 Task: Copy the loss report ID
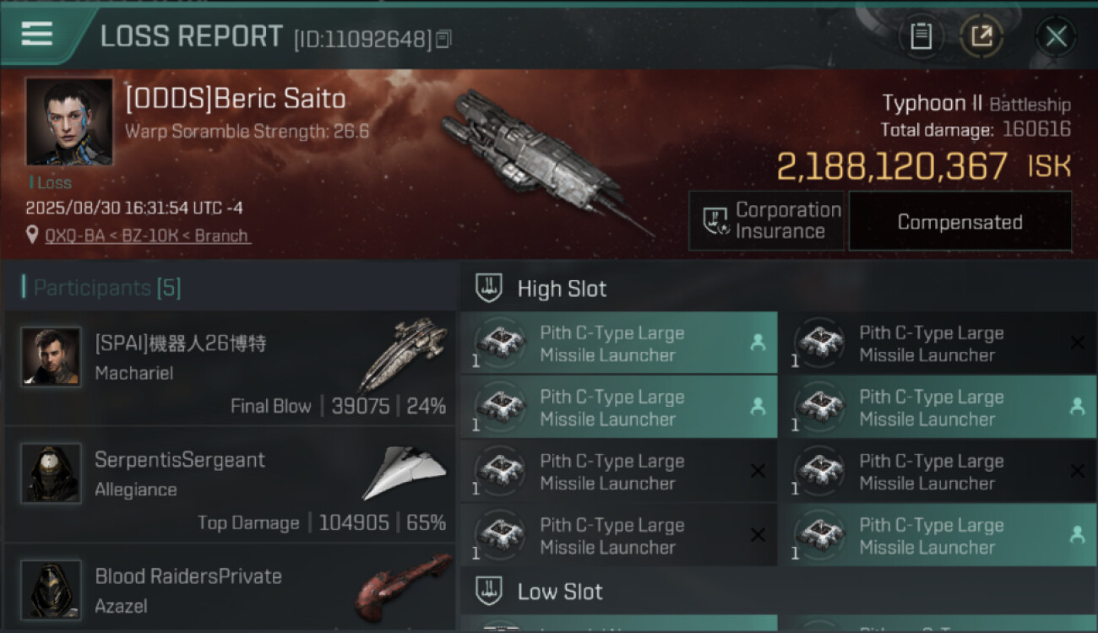[444, 38]
